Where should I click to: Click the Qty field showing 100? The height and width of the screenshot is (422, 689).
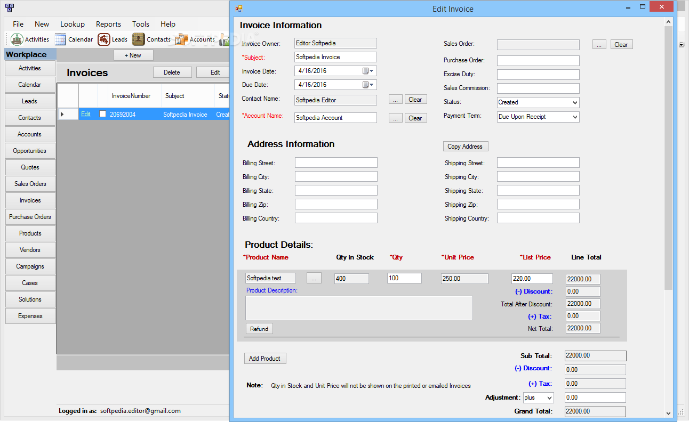404,278
